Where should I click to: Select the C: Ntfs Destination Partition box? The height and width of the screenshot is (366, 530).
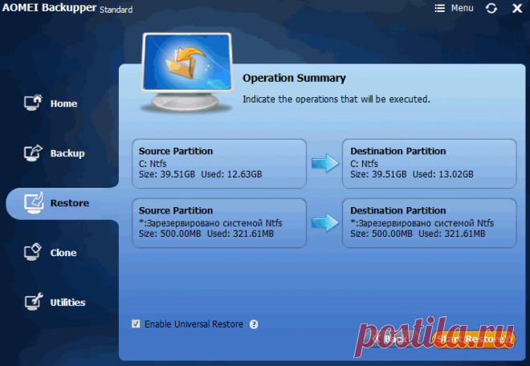click(429, 163)
